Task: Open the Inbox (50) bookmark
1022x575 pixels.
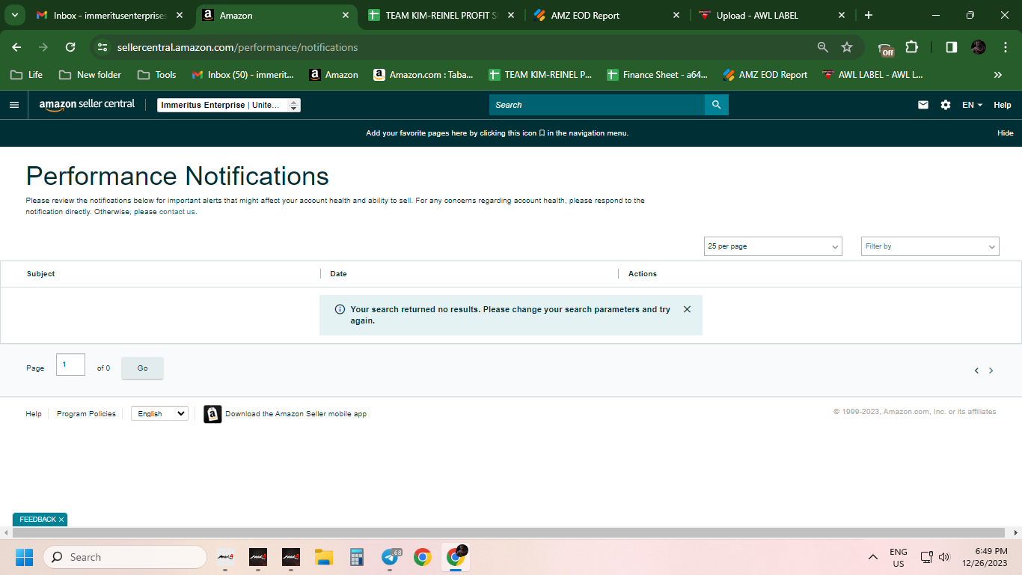Action: pyautogui.click(x=243, y=75)
